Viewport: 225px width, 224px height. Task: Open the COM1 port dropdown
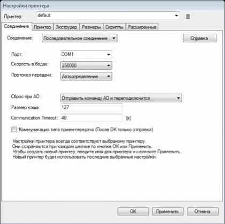(86, 55)
